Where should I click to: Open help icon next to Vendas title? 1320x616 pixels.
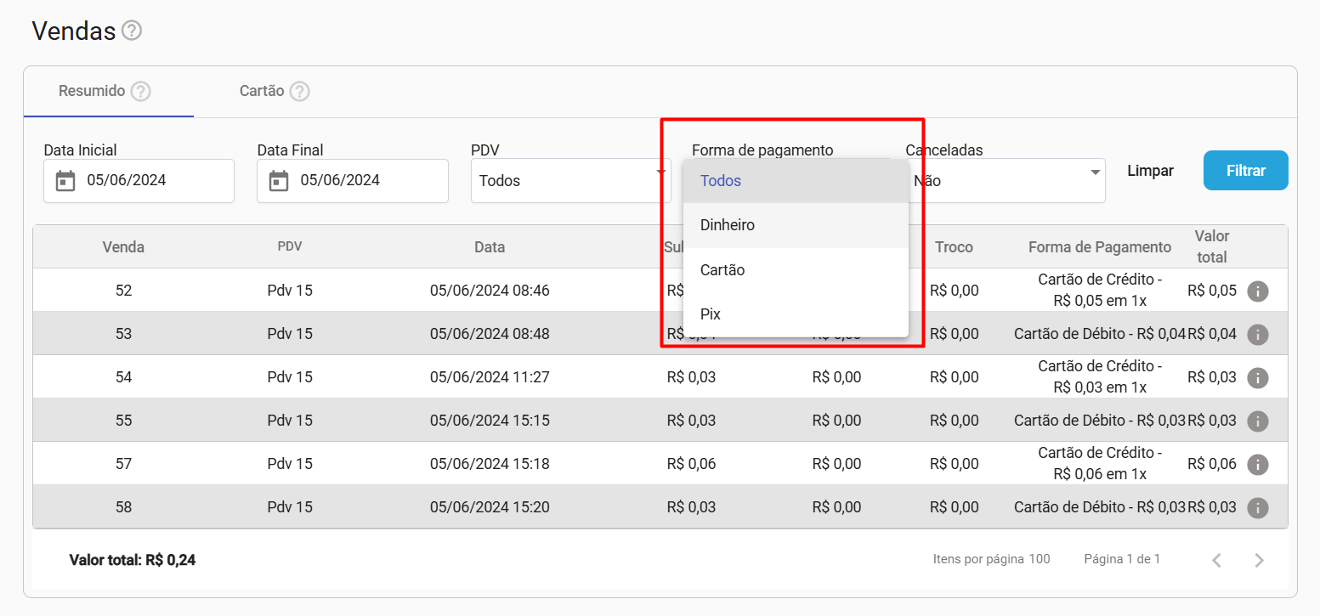[x=132, y=31]
